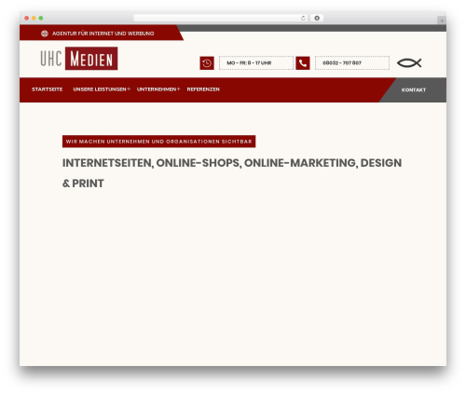Click the globe icon in top red banner
This screenshot has width=466, height=394.
(x=45, y=34)
